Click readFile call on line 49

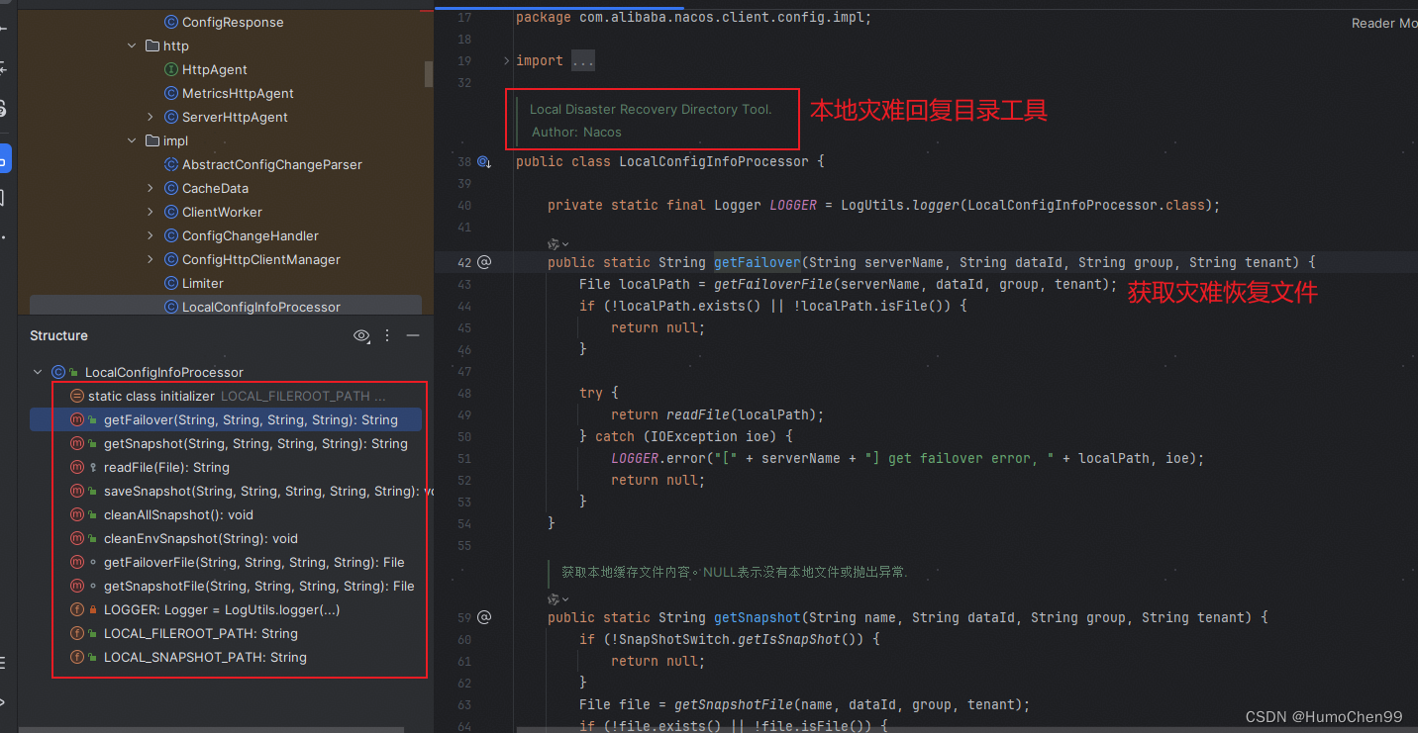tap(698, 414)
